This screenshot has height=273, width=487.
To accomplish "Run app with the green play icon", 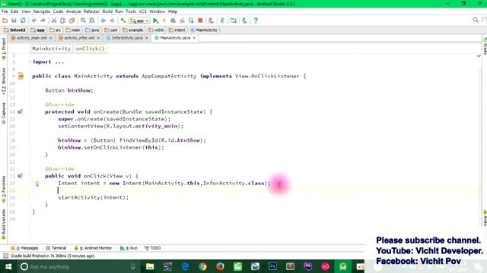I will pyautogui.click(x=155, y=20).
